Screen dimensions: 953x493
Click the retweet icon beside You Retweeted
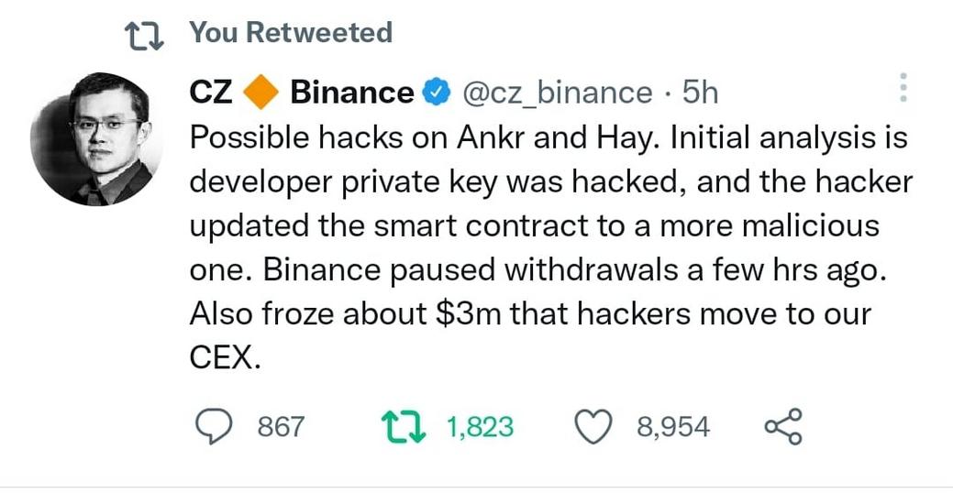(142, 35)
